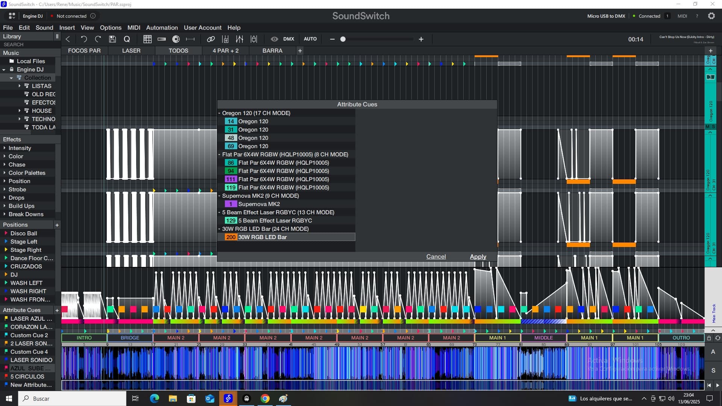
Task: Toggle the A button beside the waveform
Action: (x=713, y=352)
